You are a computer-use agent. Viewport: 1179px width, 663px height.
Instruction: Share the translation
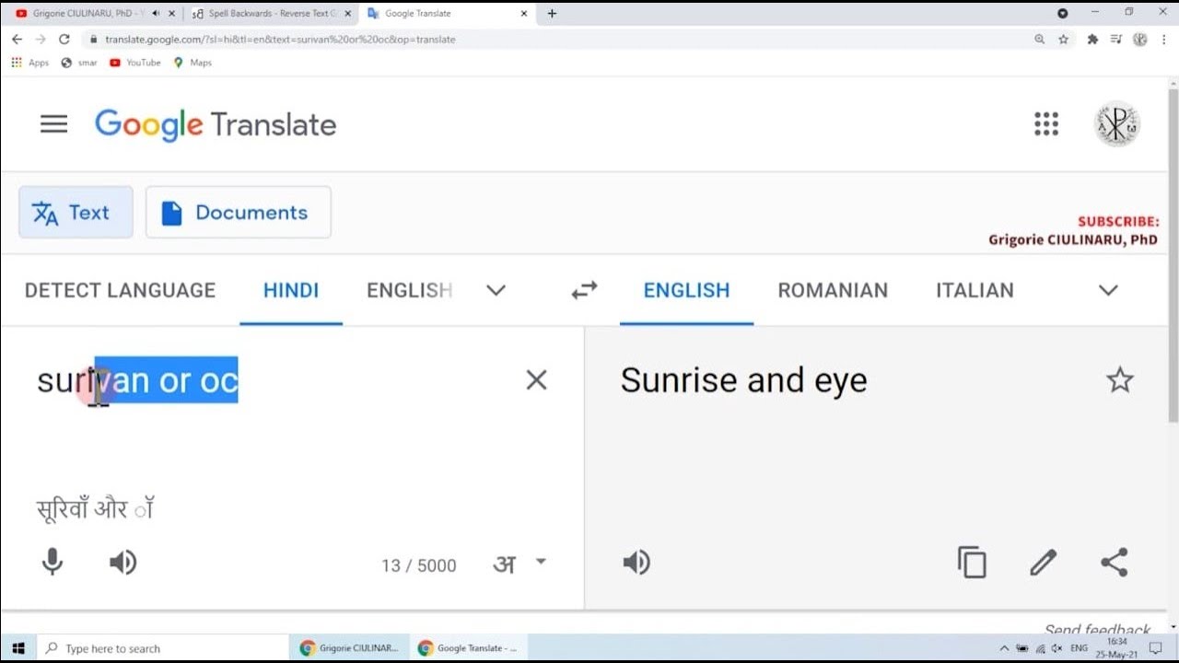1115,563
